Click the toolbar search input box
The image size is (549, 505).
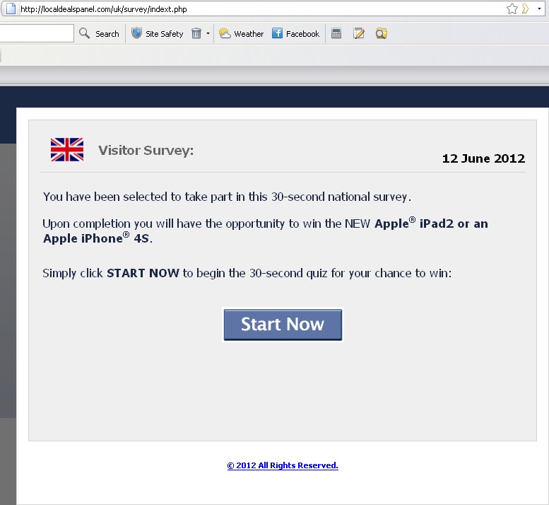click(37, 34)
